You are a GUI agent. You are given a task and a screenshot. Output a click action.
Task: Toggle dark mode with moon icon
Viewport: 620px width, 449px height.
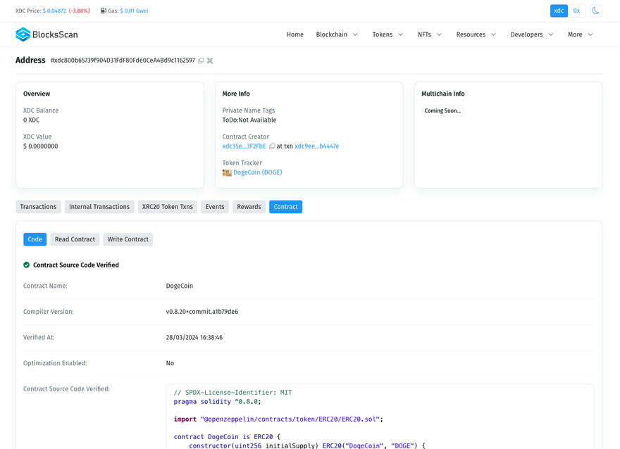[595, 11]
